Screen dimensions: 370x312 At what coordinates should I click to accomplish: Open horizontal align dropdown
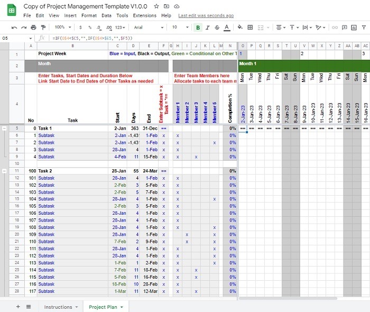click(281, 27)
